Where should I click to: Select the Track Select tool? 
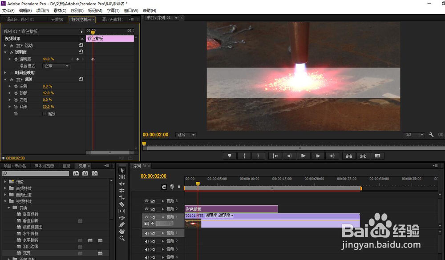(x=122, y=177)
